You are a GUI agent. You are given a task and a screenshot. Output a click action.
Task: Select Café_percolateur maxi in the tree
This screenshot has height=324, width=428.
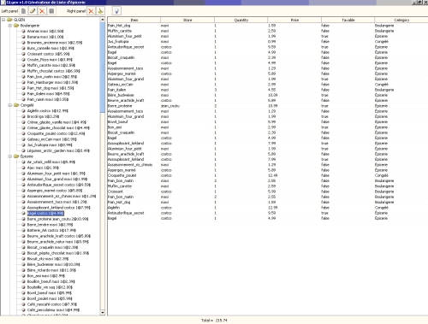54,310
